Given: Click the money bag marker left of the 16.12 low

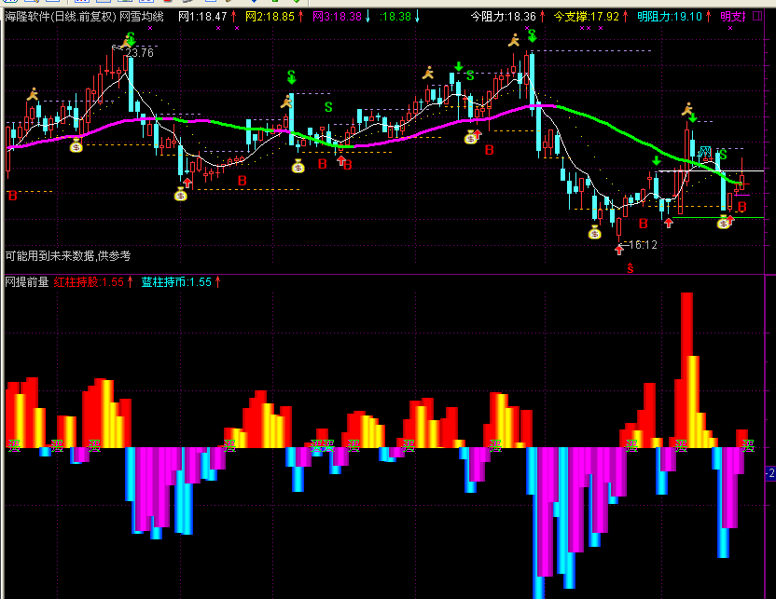Looking at the screenshot, I should tap(594, 232).
